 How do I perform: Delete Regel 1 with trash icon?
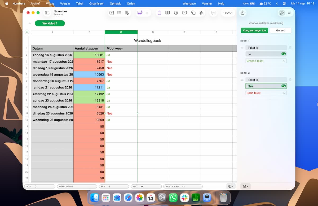pos(290,48)
